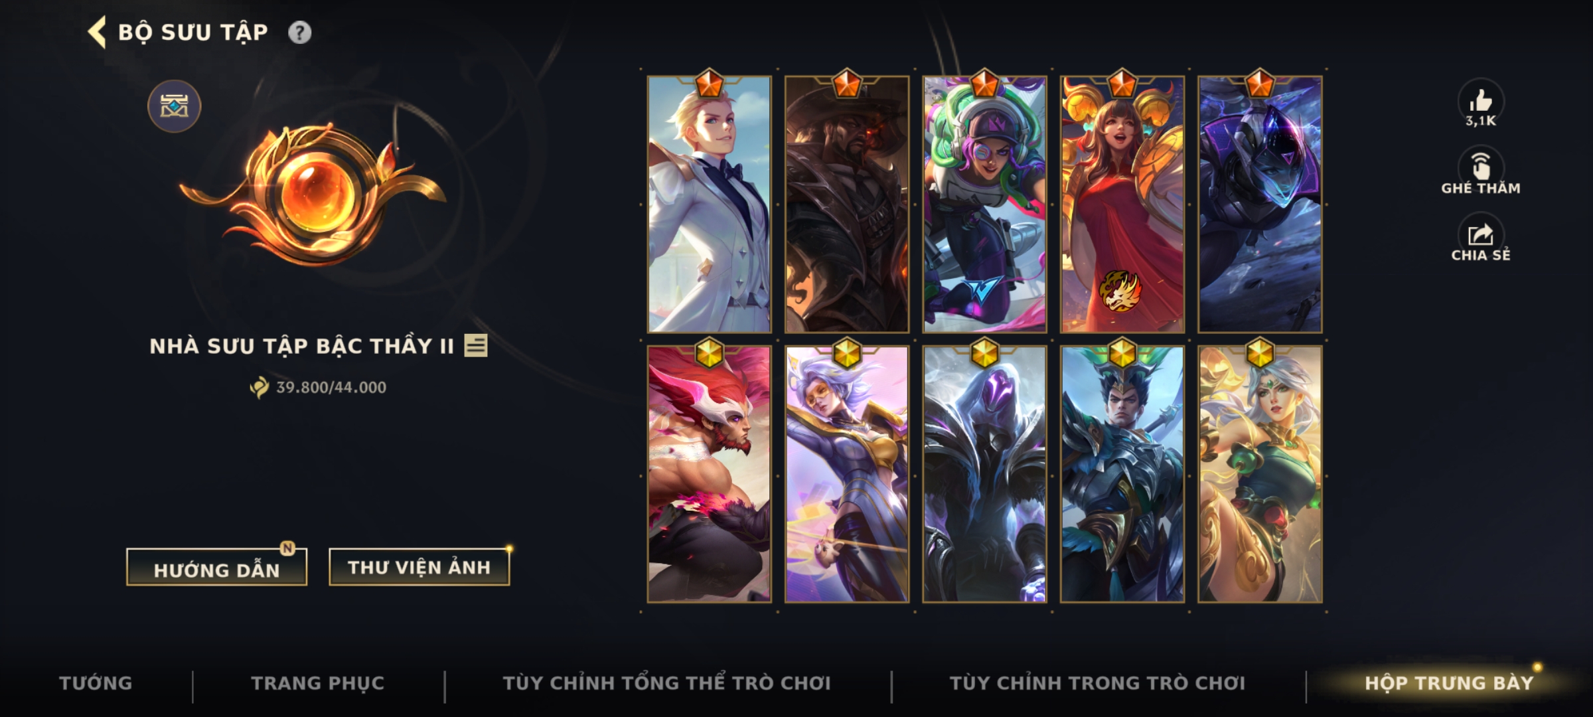Open the Thư Viện Ảnh gallery button

click(419, 567)
